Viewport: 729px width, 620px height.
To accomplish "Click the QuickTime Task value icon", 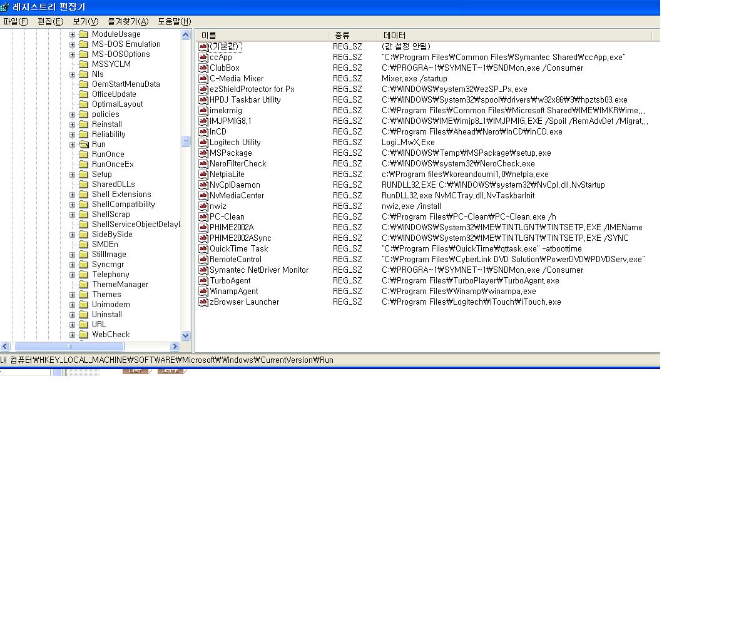I will click(203, 250).
